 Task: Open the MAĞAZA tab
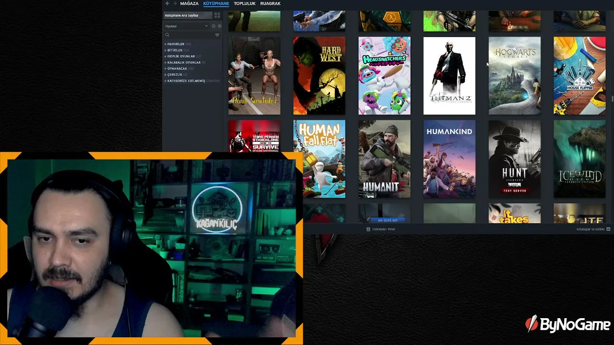(189, 3)
